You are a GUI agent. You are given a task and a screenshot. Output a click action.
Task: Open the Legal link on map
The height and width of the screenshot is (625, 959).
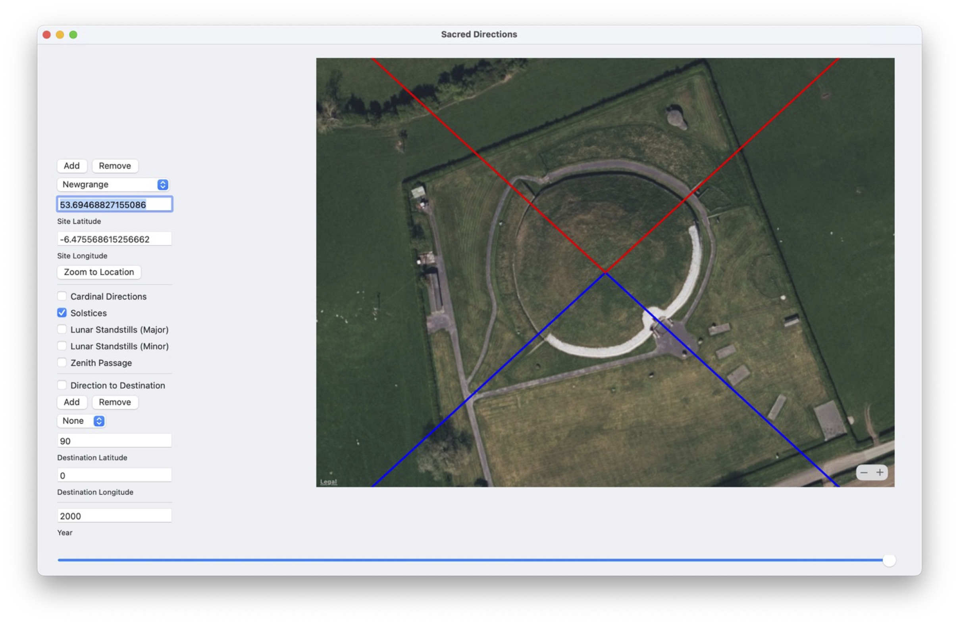(x=328, y=482)
